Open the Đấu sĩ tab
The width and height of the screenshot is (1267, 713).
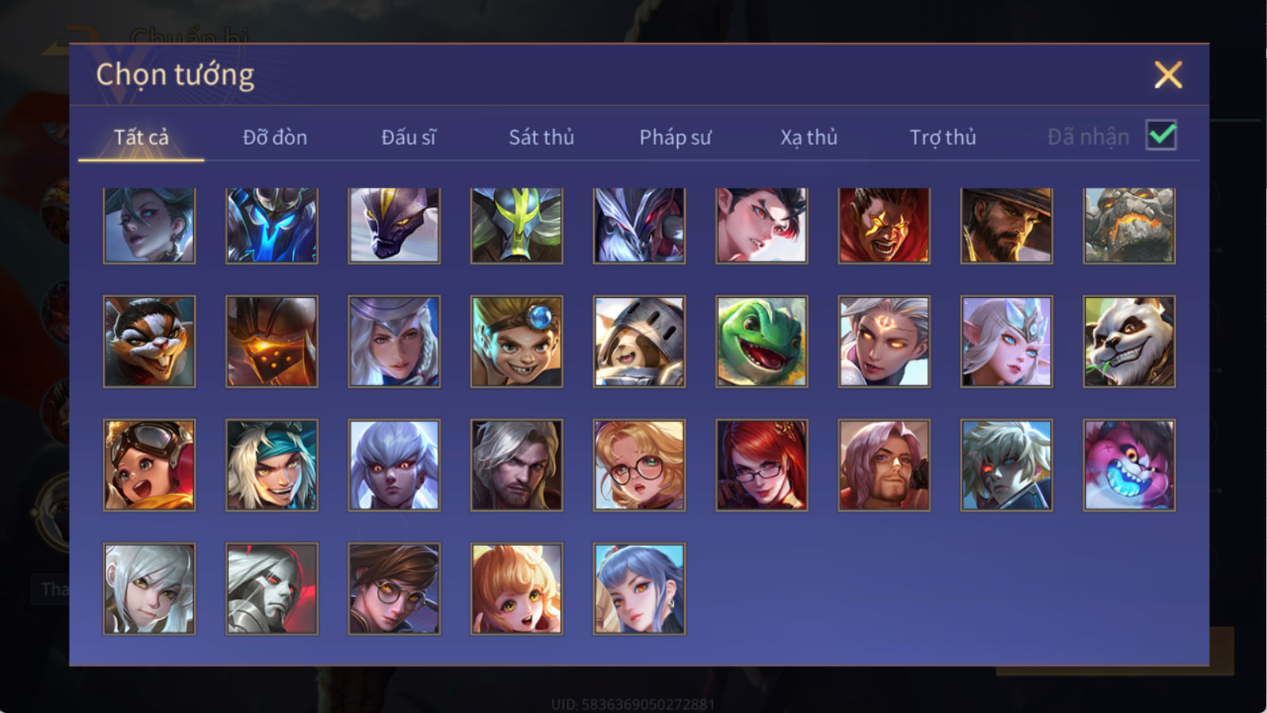click(x=408, y=137)
